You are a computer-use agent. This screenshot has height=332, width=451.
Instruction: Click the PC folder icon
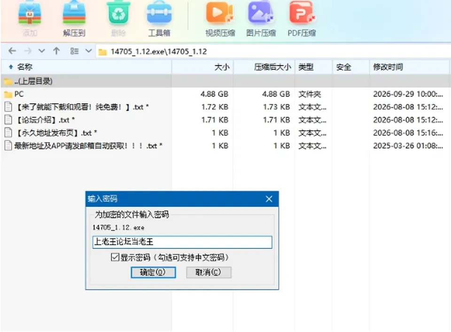pos(8,94)
